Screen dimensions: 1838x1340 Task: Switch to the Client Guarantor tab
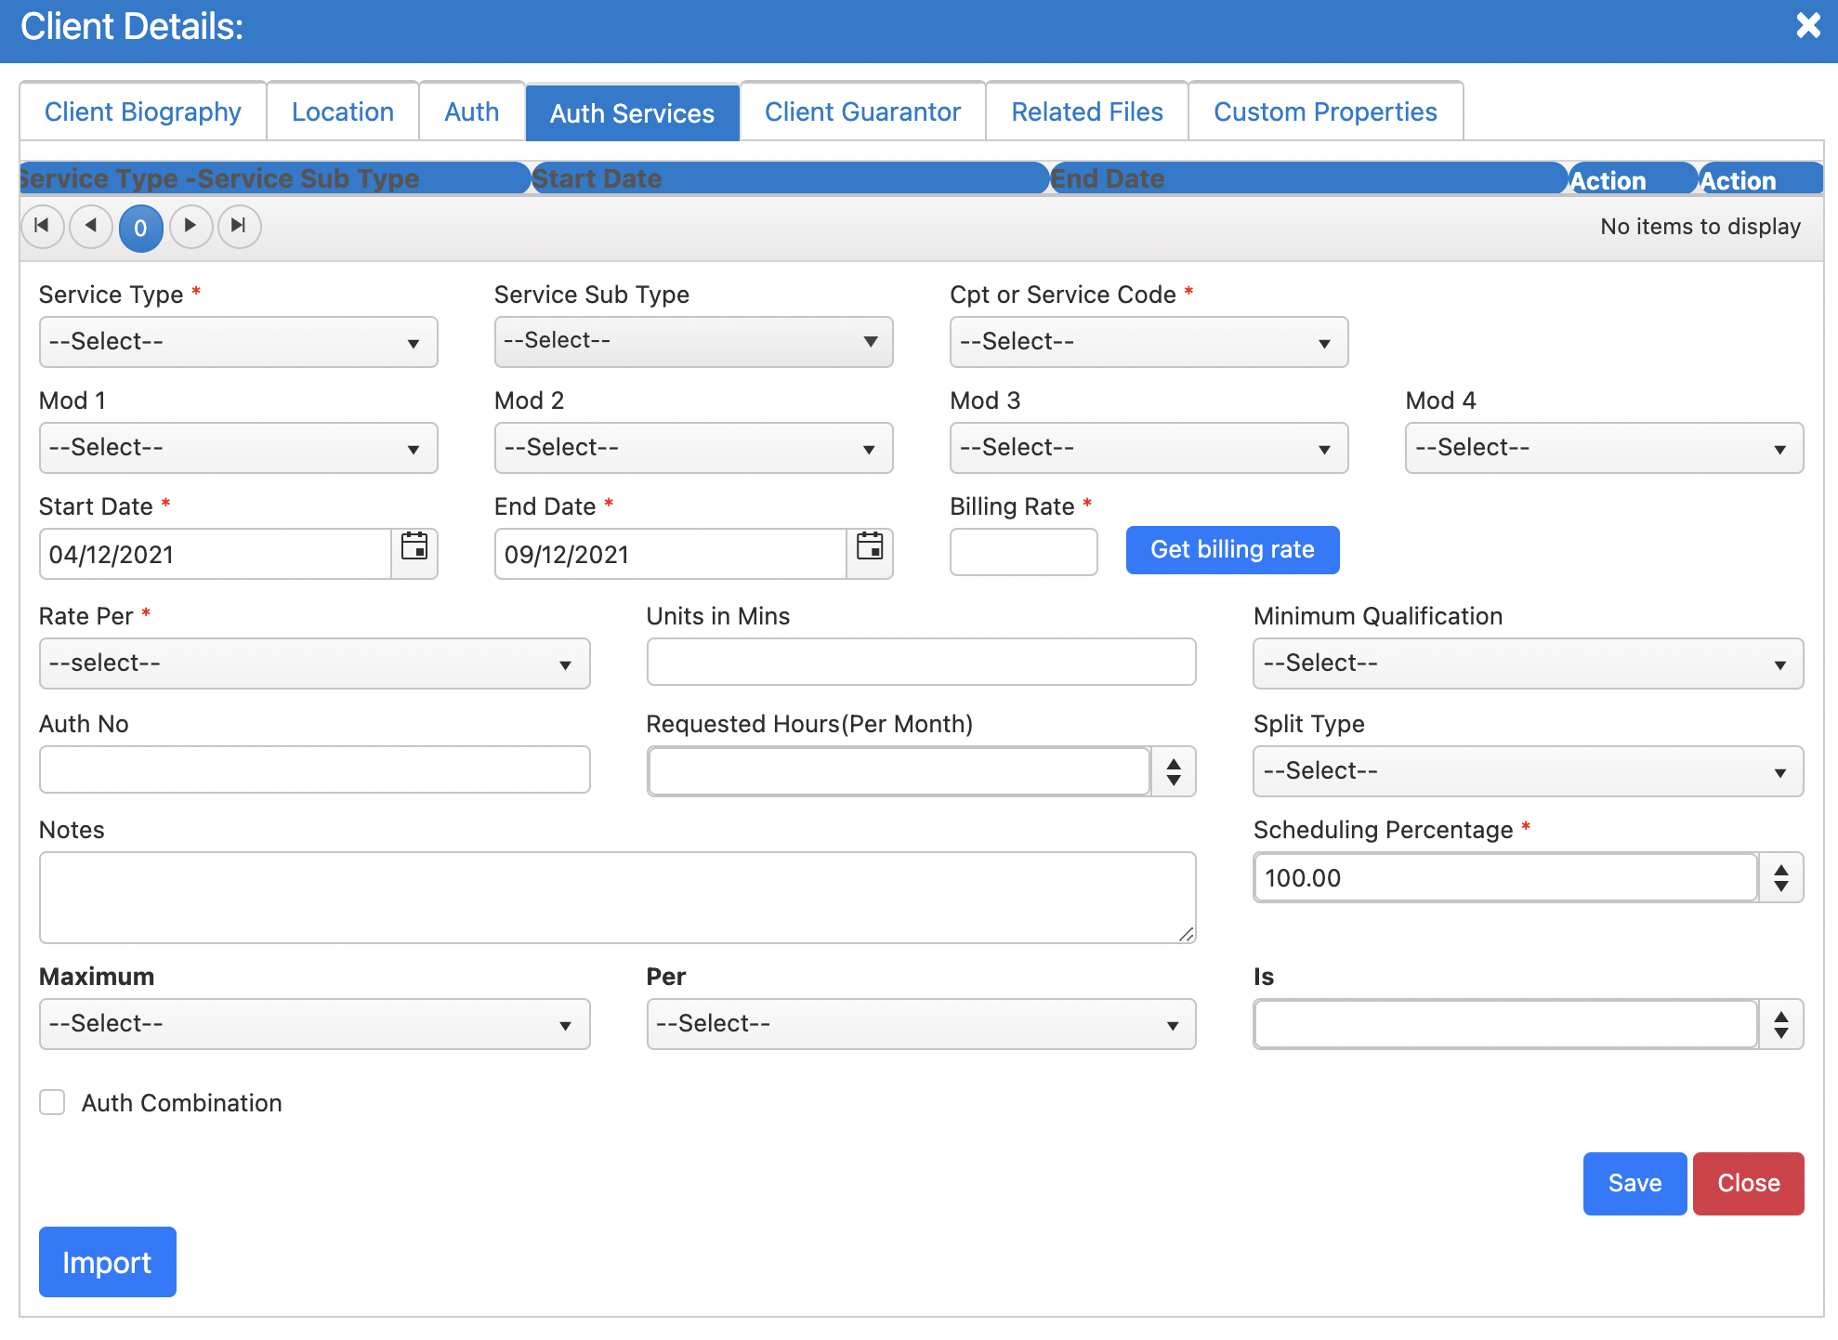pyautogui.click(x=862, y=112)
